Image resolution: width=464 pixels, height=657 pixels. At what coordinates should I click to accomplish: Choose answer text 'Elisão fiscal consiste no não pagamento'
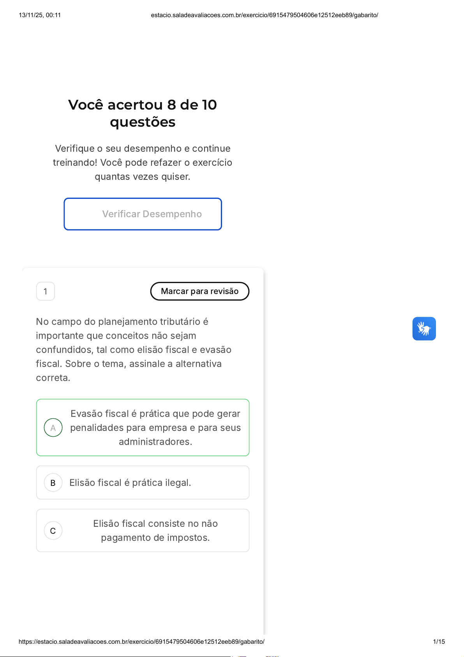coord(155,530)
